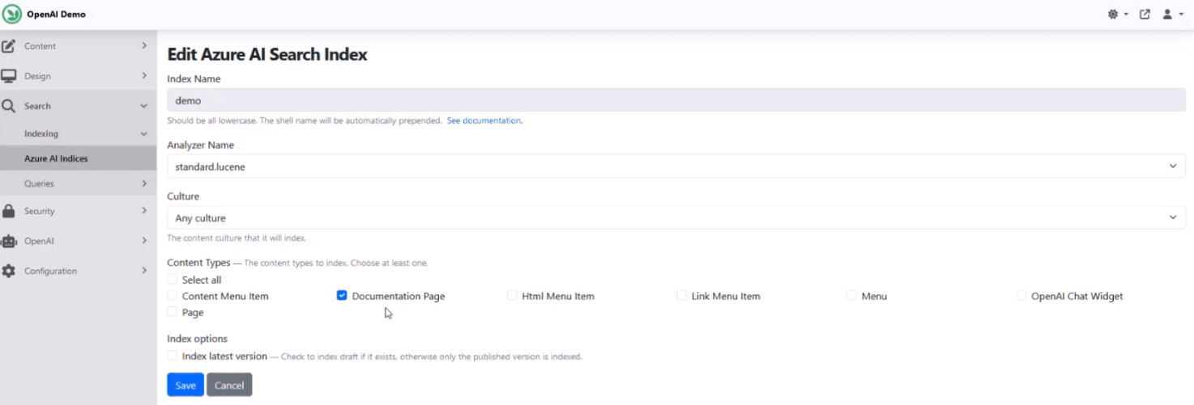
Task: Open the Content menu item
Action: 78,46
